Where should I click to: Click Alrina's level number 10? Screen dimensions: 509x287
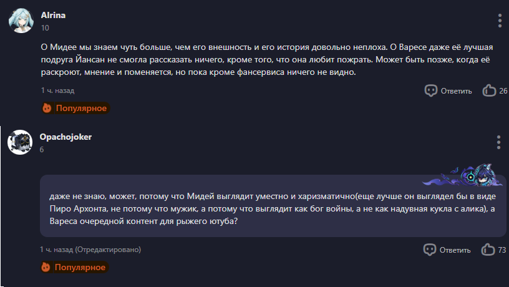pyautogui.click(x=44, y=27)
